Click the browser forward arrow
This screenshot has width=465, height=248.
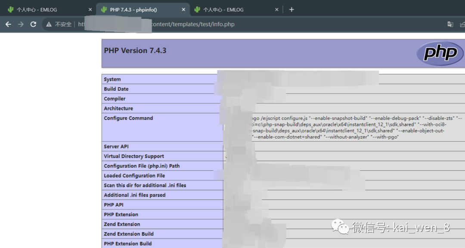click(21, 24)
